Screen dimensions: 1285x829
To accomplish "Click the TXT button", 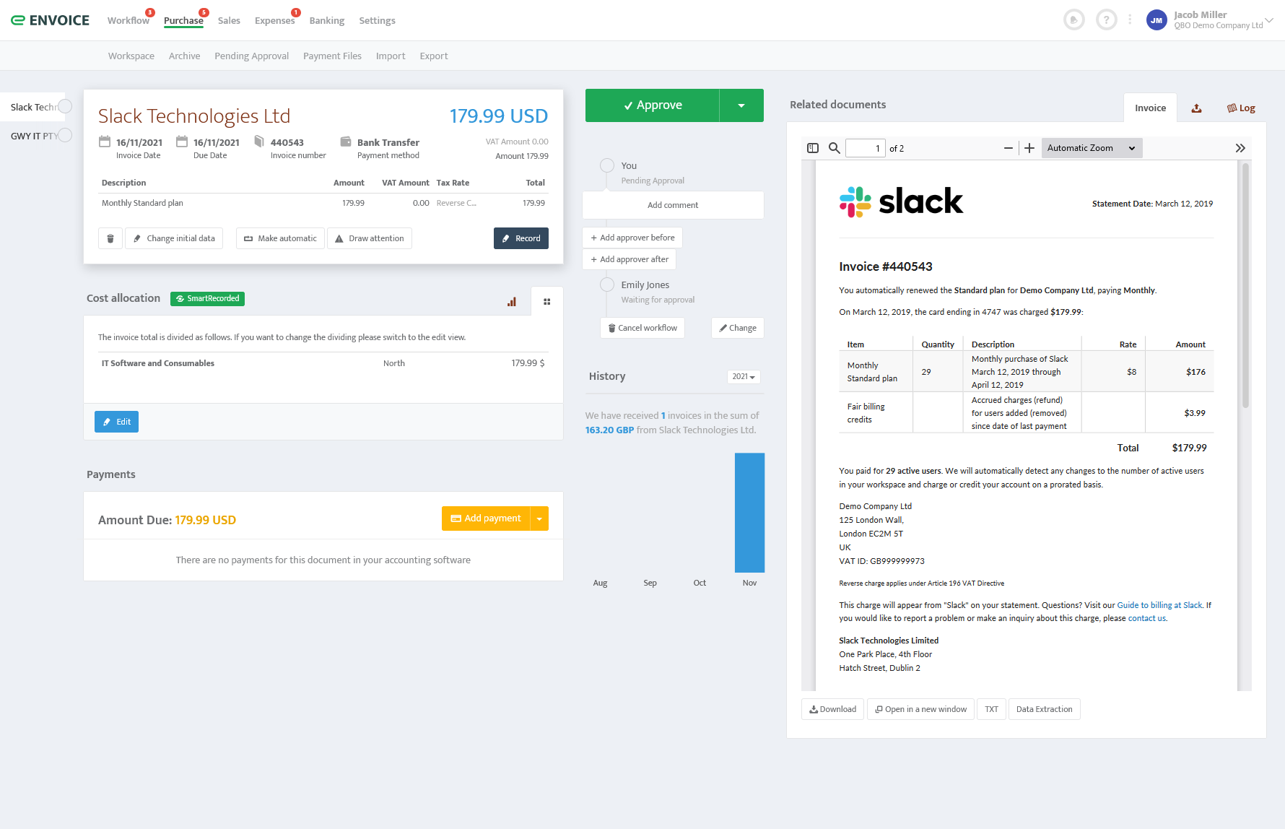I will click(x=991, y=709).
